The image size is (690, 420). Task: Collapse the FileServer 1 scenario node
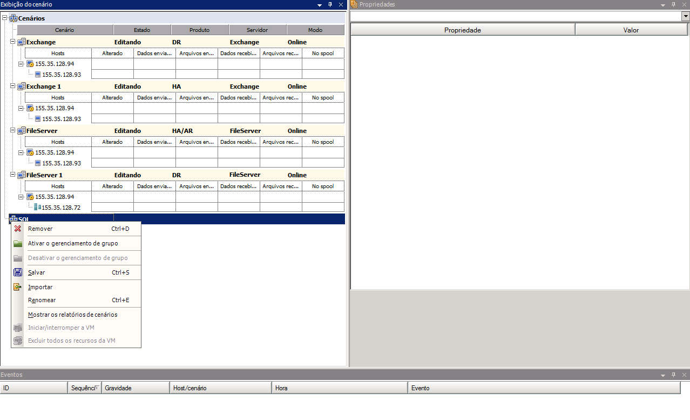[x=13, y=175]
